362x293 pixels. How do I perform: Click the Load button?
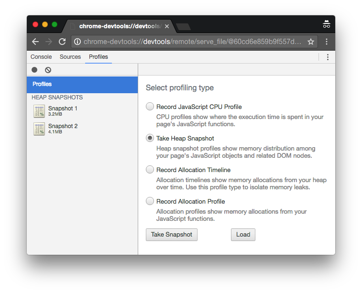(x=243, y=235)
